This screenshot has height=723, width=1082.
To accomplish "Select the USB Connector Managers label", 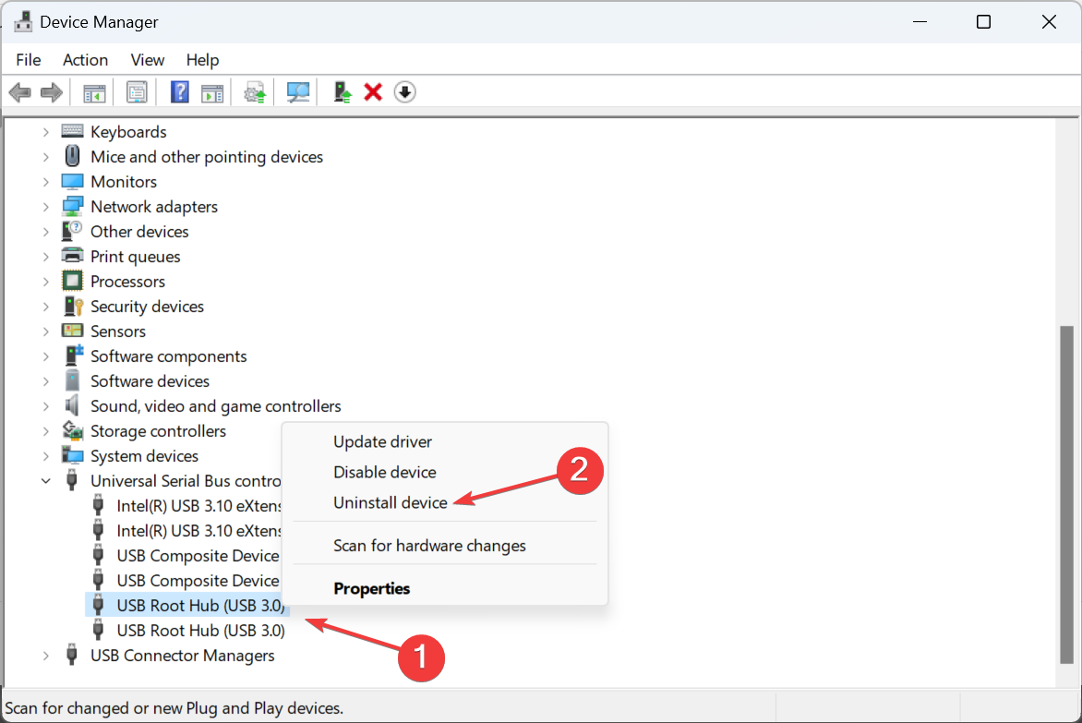I will pos(182,656).
